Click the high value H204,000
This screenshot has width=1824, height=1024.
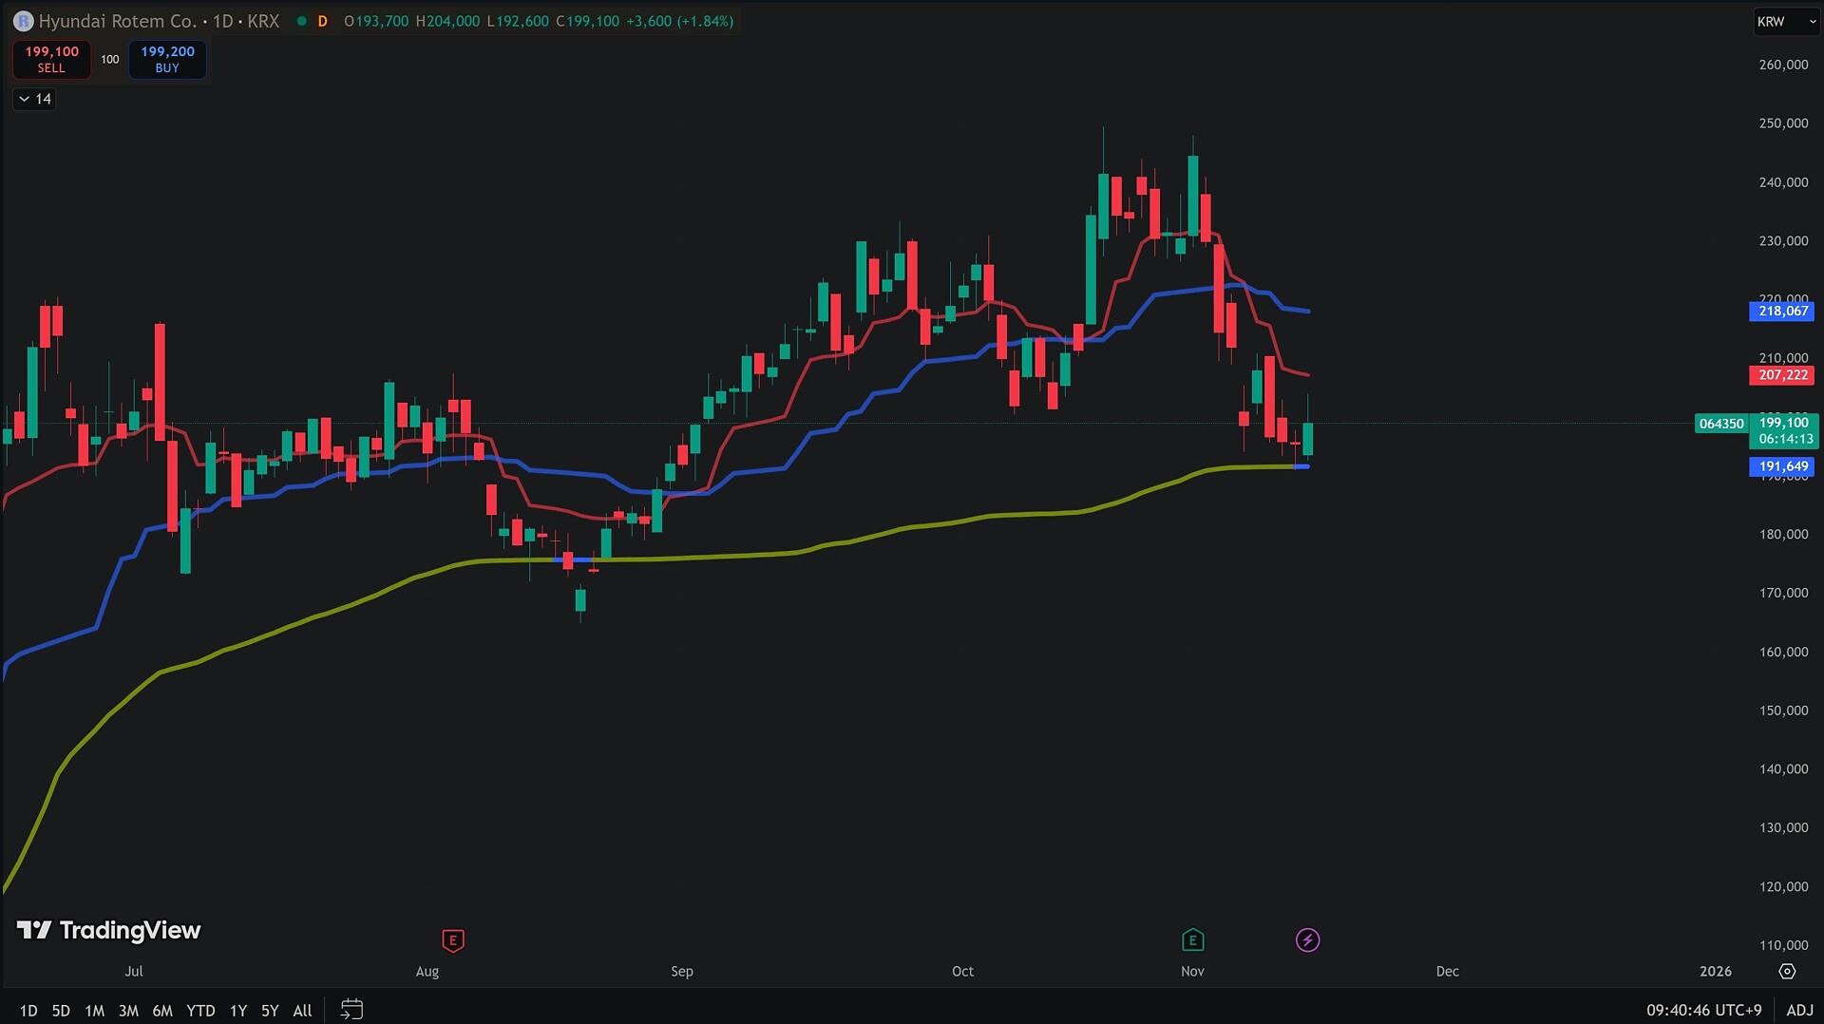tap(448, 21)
